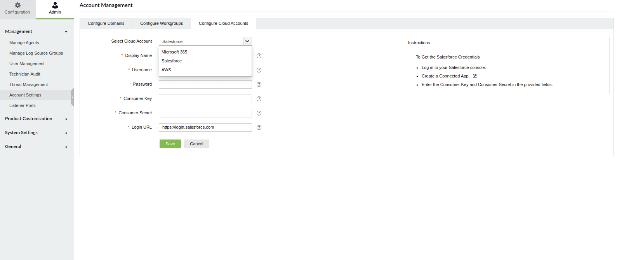Open the Configuration gear icon
Image resolution: width=617 pixels, height=260 pixels.
(x=17, y=5)
